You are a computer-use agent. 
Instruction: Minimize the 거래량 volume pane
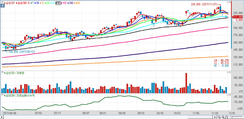[x=228, y=72]
